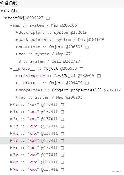Viewport: 124px width, 175px height.
Task: Click window icon on the 0x row
Action: coord(62,105)
